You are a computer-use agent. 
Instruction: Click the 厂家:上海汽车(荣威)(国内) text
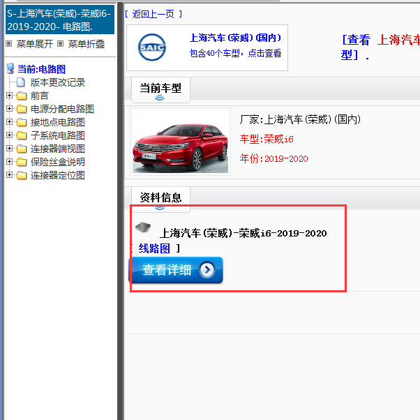tap(300, 119)
